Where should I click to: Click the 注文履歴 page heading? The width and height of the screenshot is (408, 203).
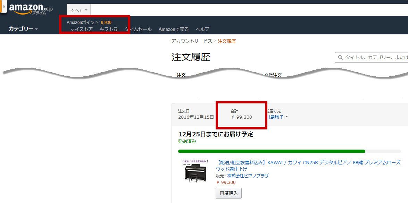pyautogui.click(x=191, y=57)
